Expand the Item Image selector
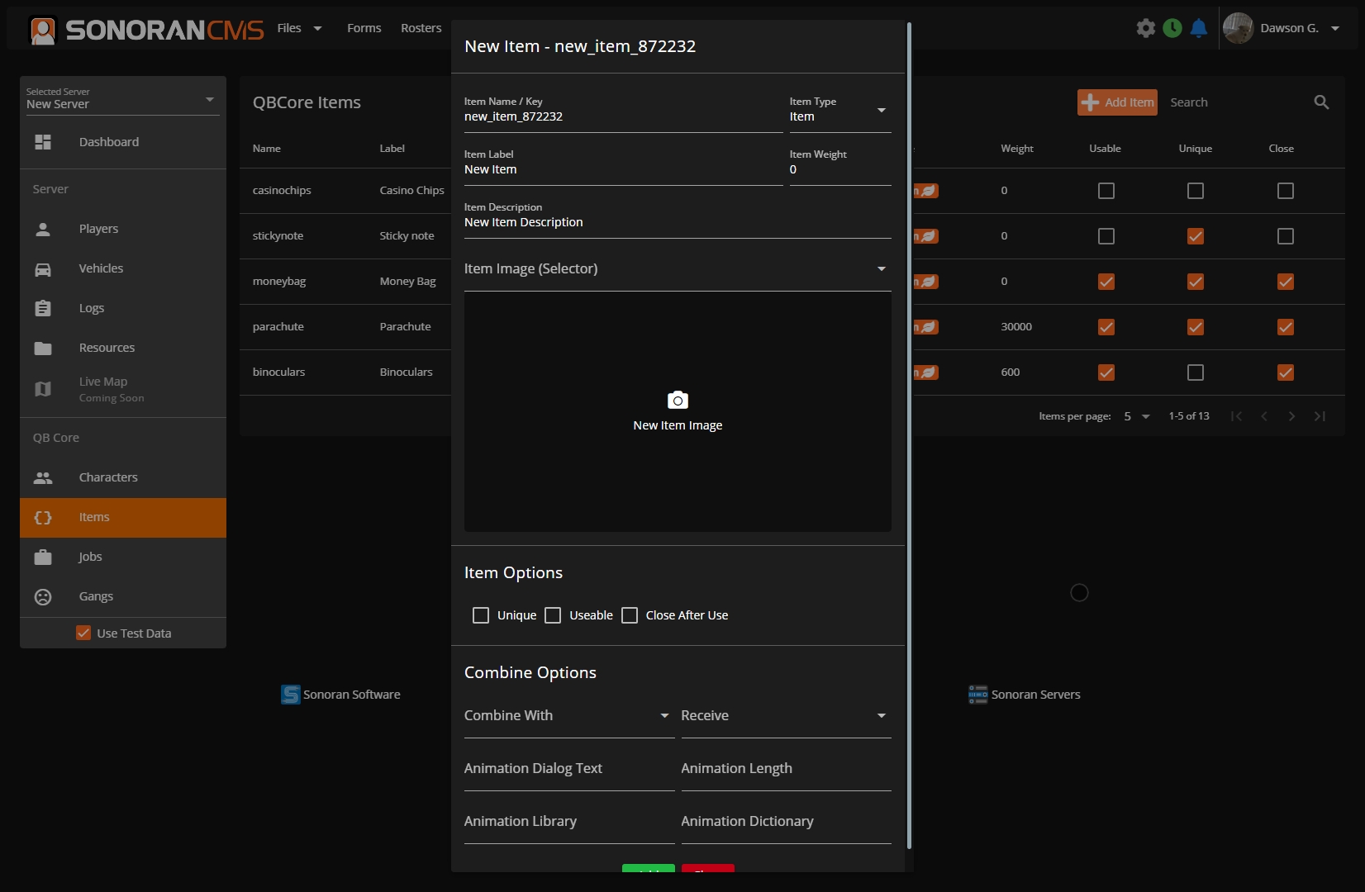The width and height of the screenshot is (1365, 892). point(677,269)
